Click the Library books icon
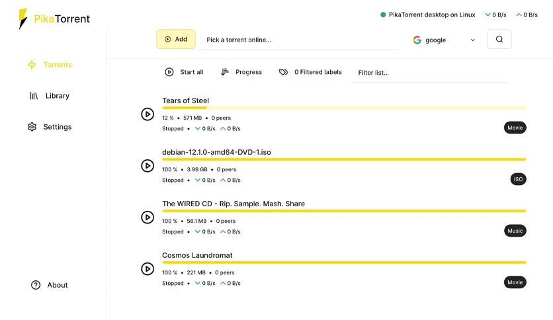The height and width of the screenshot is (320, 553). [x=34, y=95]
